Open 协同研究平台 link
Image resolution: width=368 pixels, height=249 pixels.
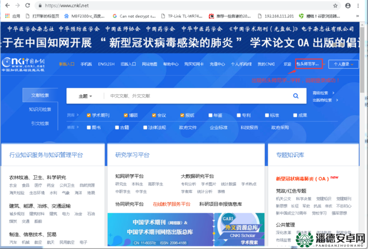point(129,204)
